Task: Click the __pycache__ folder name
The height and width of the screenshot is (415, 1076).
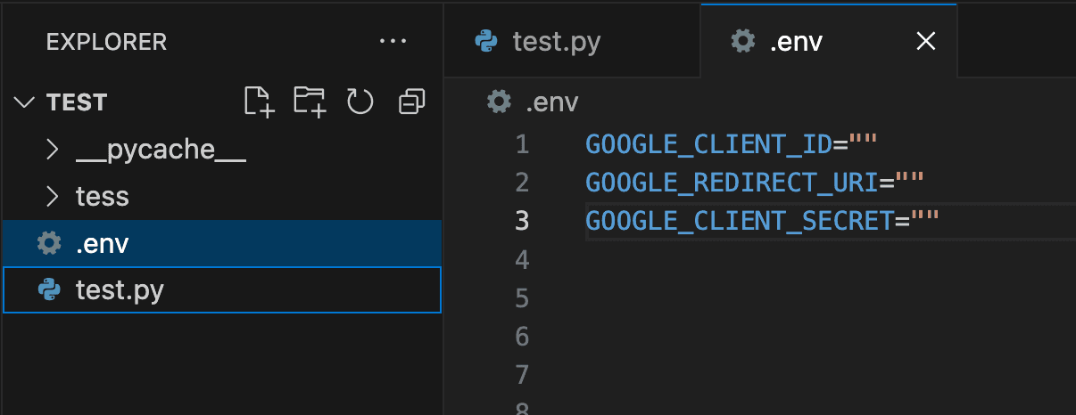Action: (x=161, y=150)
